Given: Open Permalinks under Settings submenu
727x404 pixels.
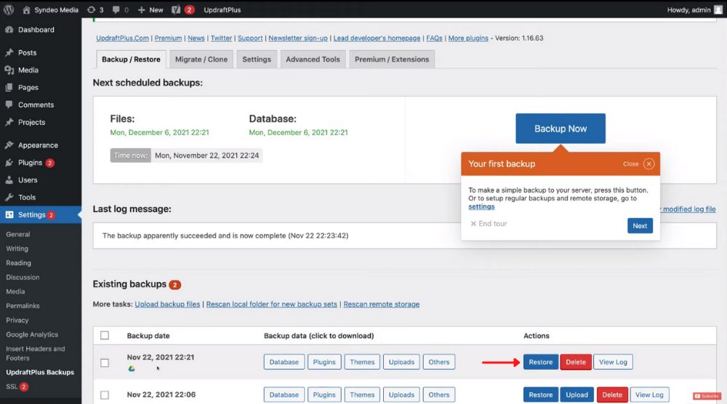Looking at the screenshot, I should pyautogui.click(x=23, y=306).
